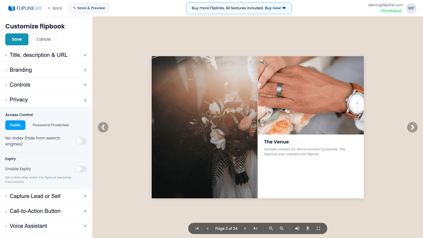The height and width of the screenshot is (238, 423).
Task: Turn on Enable Expiry
Action: [x=81, y=169]
